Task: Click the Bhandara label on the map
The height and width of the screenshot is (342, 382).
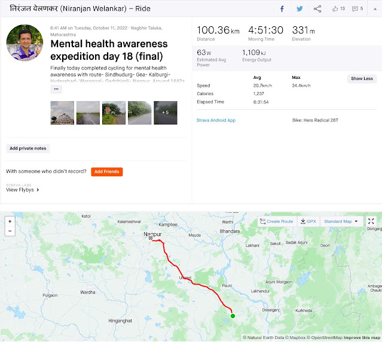Action: point(230,231)
